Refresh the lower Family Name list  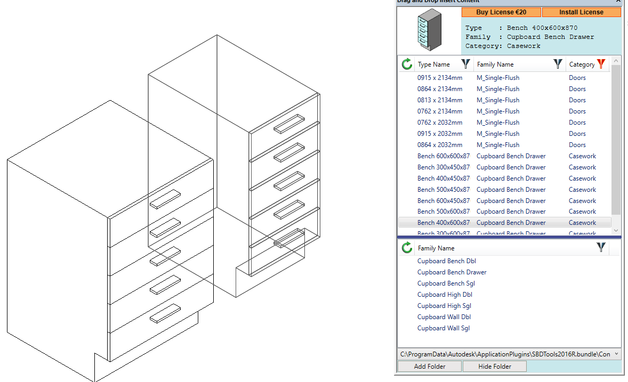point(406,248)
